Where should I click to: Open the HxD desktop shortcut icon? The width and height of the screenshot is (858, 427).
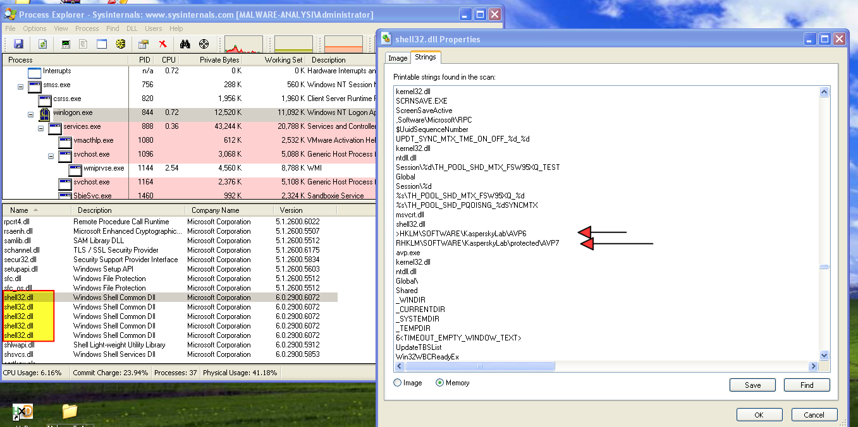pyautogui.click(x=23, y=413)
